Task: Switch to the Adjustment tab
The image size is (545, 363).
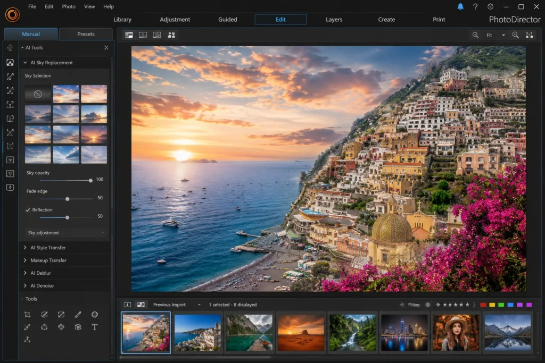Action: (175, 20)
